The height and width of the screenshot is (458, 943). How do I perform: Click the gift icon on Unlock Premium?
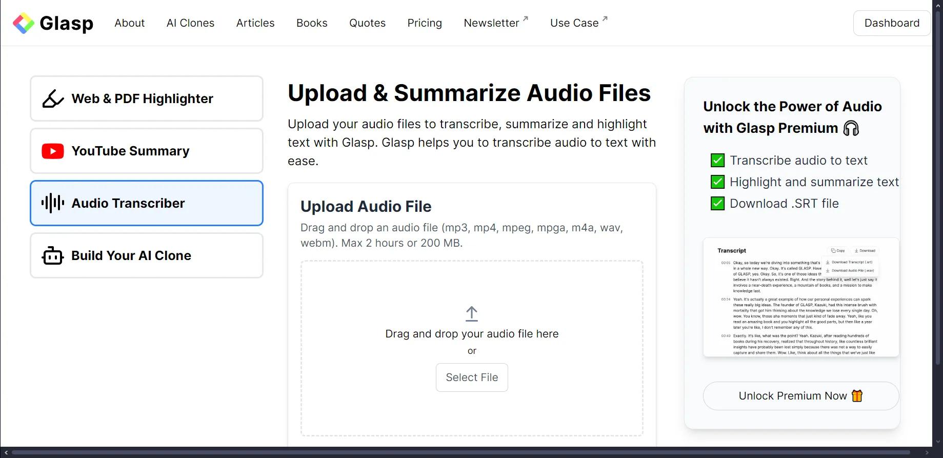point(857,396)
